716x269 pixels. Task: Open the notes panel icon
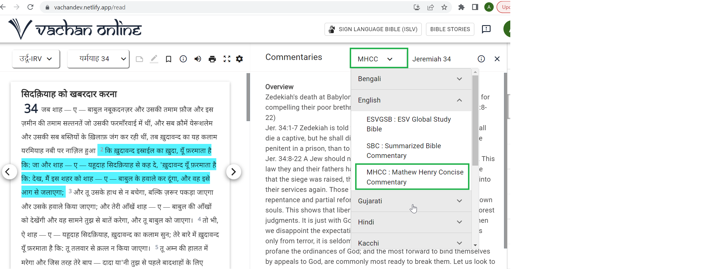click(140, 59)
